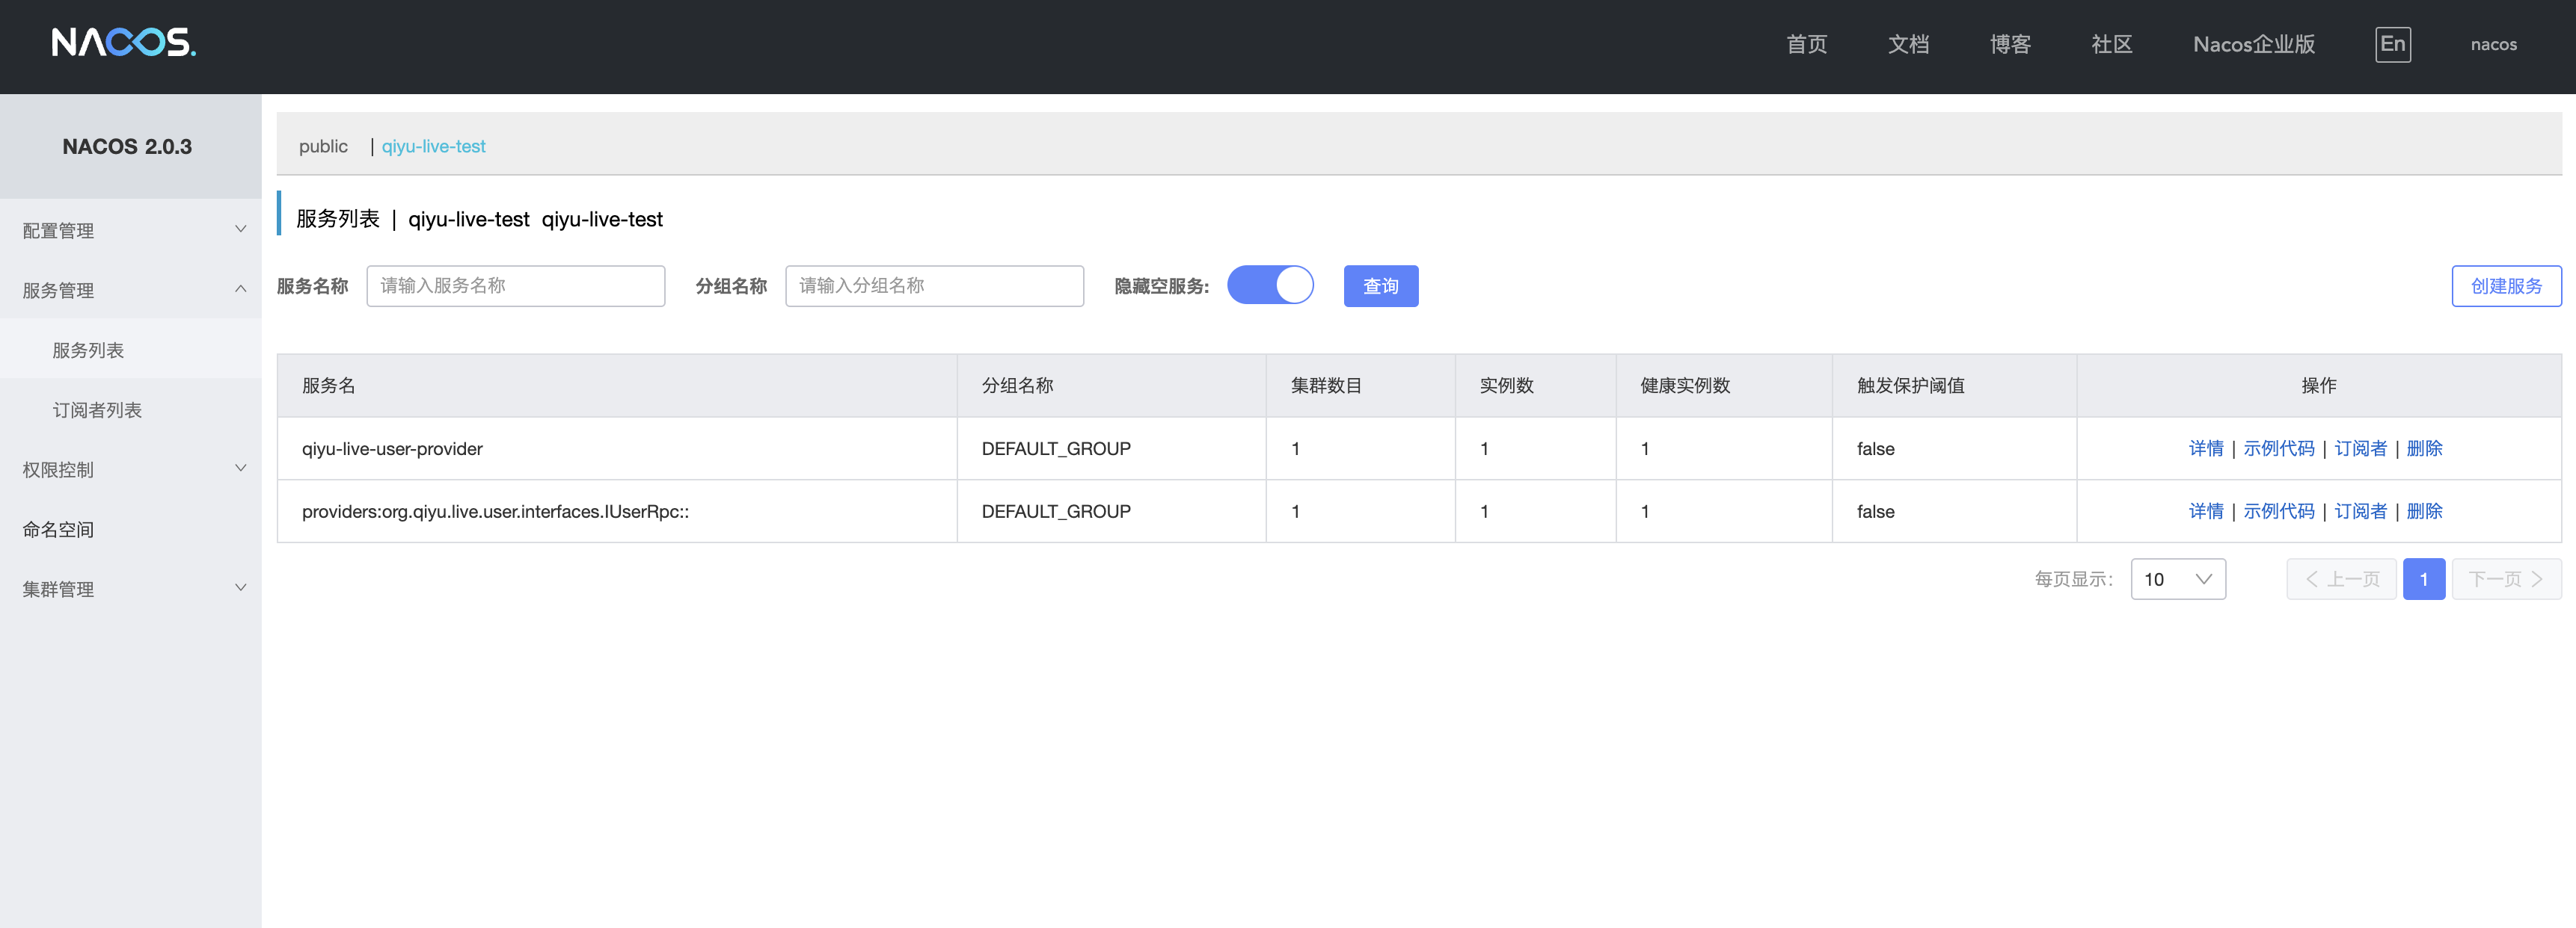Image resolution: width=2576 pixels, height=928 pixels.
Task: Select the qiyu-live-test namespace tab
Action: (433, 146)
